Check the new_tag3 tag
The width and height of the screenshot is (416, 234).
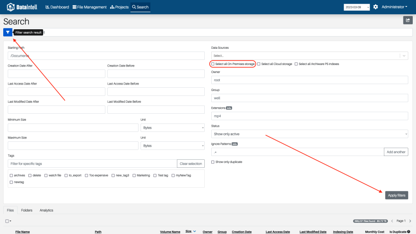coord(113,175)
